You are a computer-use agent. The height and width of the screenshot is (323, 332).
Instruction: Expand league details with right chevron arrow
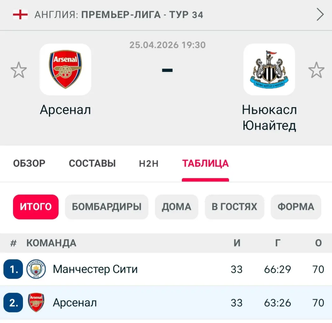320,15
